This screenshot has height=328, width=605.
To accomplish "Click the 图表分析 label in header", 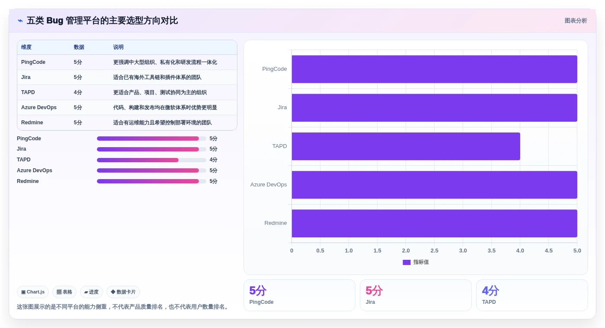I will click(x=576, y=21).
